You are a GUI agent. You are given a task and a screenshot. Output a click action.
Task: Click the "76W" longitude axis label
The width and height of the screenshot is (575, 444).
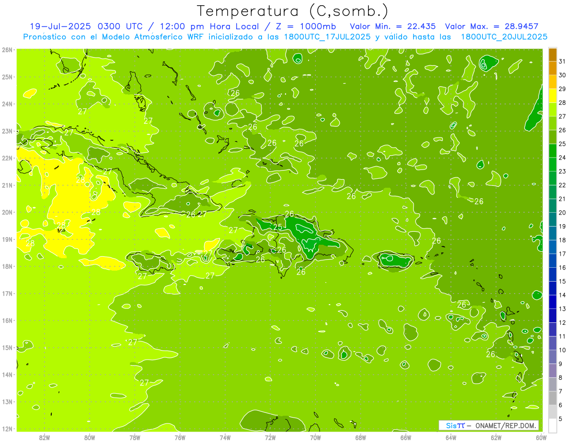(180, 437)
